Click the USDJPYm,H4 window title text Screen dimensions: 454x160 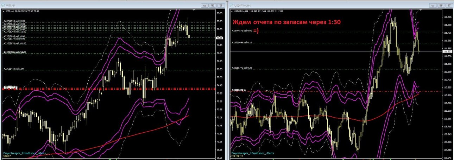[x=243, y=6]
